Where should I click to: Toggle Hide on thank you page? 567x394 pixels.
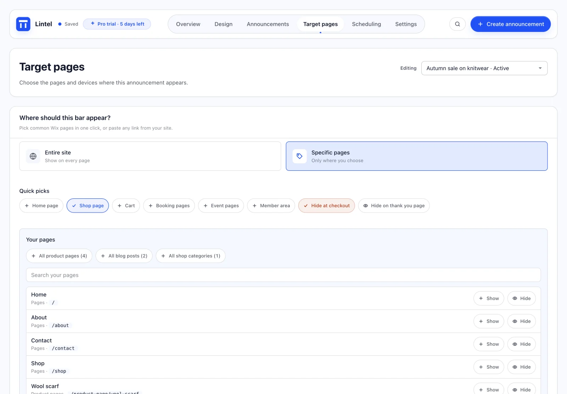[x=394, y=206]
